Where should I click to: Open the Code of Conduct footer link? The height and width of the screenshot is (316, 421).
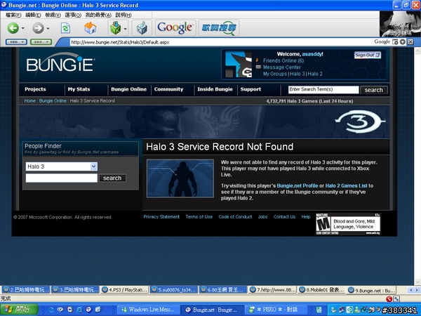click(x=235, y=217)
